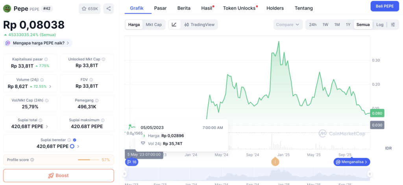Click the AI icon beside Mengapa harga PEPE naik

[x=8, y=43]
